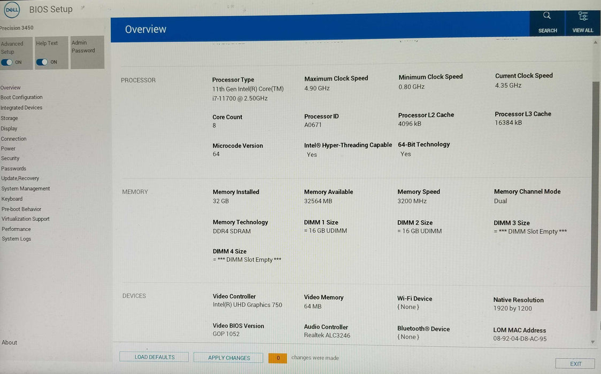Toggle the Help Text switch
This screenshot has width=601, height=374.
point(42,62)
